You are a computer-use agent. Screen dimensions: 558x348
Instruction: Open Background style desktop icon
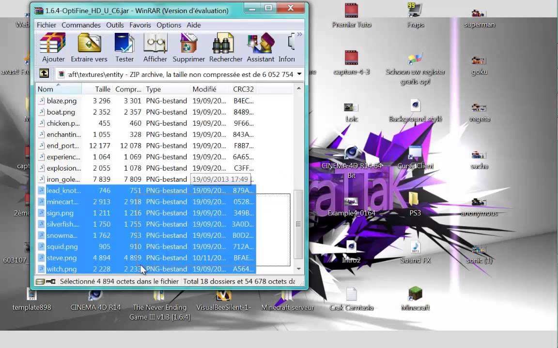point(415,111)
